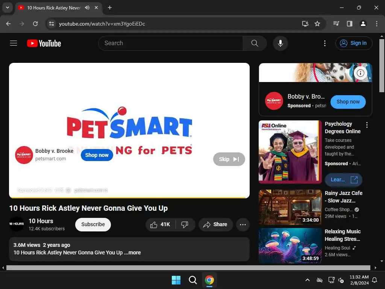Select the 10 Hours Rick Astley tab
This screenshot has width=385, height=289.
pyautogui.click(x=54, y=8)
